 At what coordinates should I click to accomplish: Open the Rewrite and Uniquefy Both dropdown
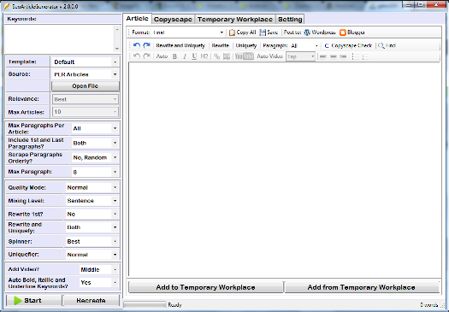click(92, 227)
